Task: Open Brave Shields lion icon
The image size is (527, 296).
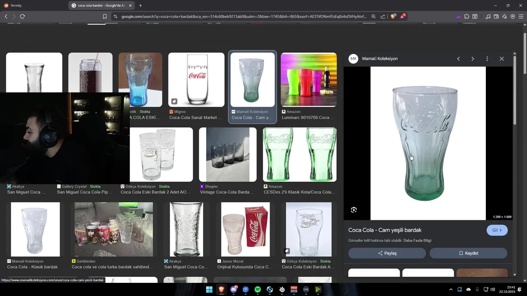Action: 393,16
